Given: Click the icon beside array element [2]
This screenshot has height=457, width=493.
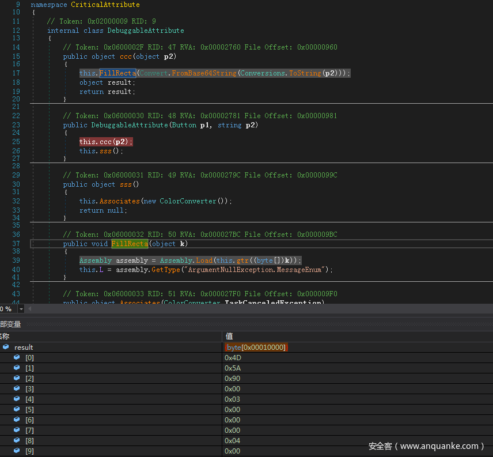Looking at the screenshot, I should pyautogui.click(x=17, y=378).
